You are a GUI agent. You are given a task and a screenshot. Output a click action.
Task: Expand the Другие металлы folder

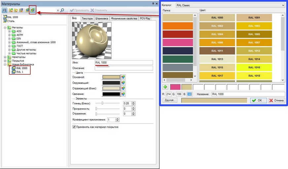9,50
